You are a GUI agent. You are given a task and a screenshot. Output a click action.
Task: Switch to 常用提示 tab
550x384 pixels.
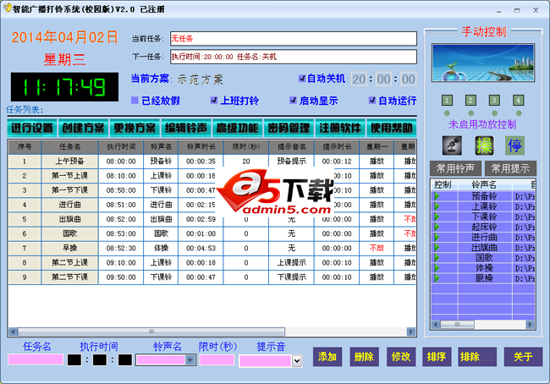[x=510, y=168]
